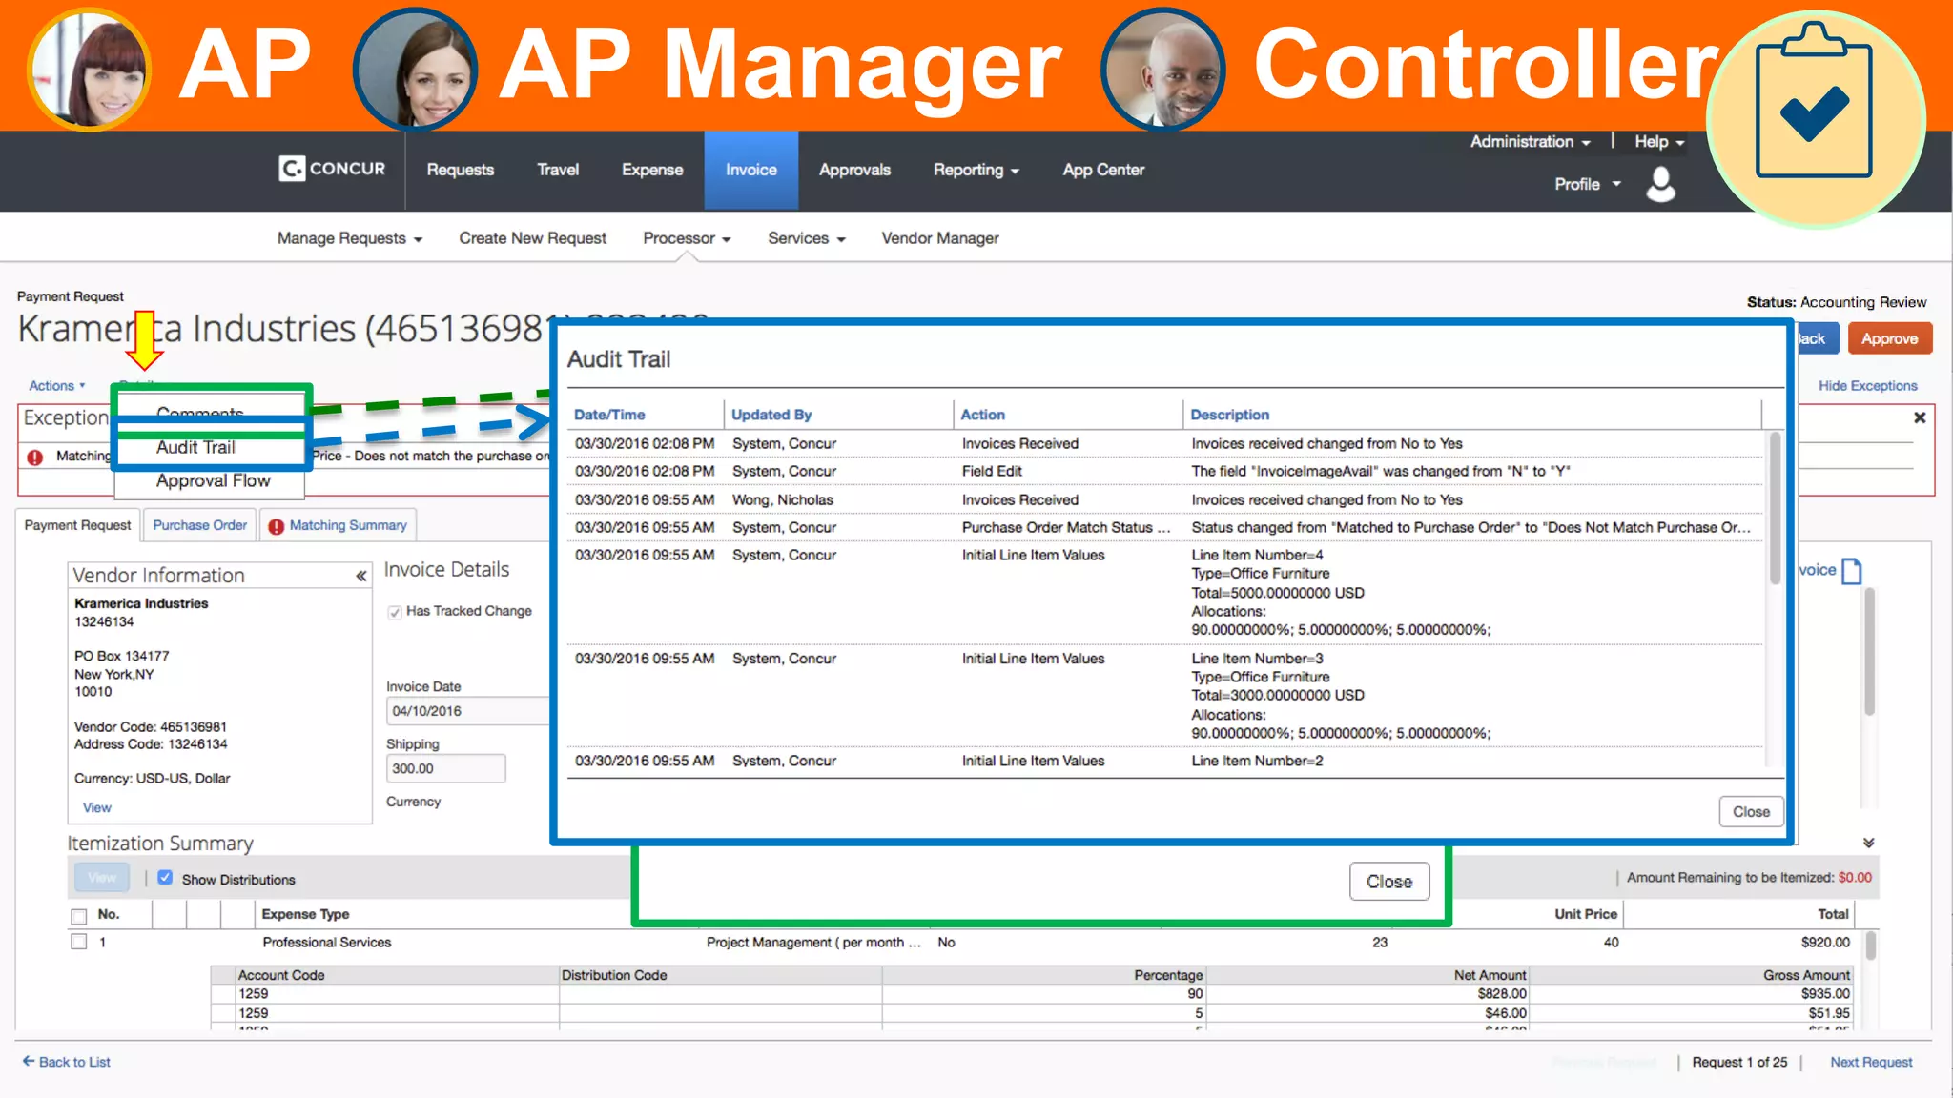
Task: Click the Invoice Date field 04/10/2016
Action: tap(467, 711)
